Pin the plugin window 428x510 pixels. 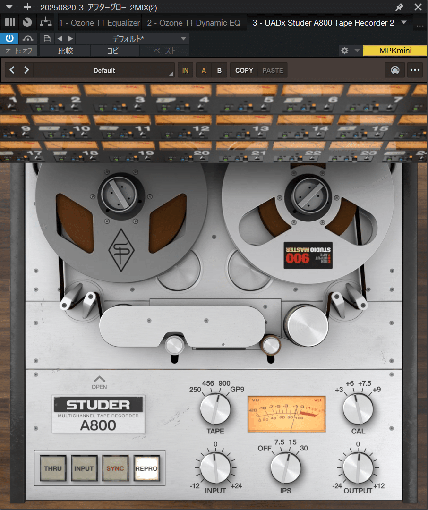tap(399, 7)
